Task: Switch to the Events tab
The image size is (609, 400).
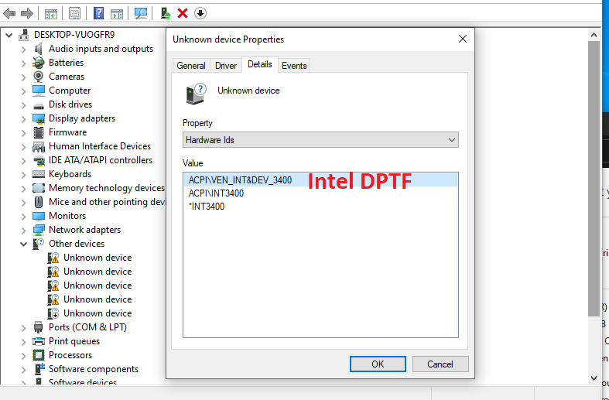Action: click(x=294, y=65)
